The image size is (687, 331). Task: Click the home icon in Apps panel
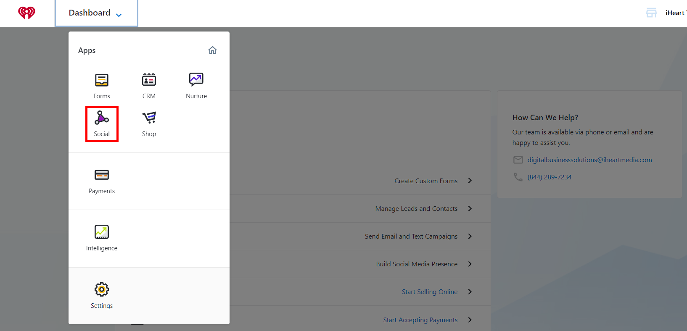[213, 50]
